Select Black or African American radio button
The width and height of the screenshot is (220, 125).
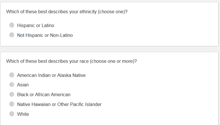pos(12,94)
